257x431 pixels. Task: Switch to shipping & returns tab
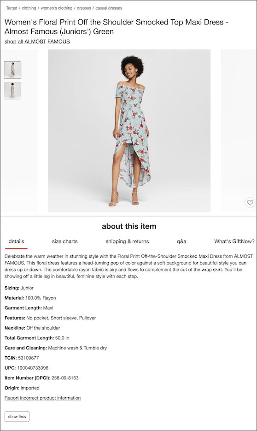[127, 242]
